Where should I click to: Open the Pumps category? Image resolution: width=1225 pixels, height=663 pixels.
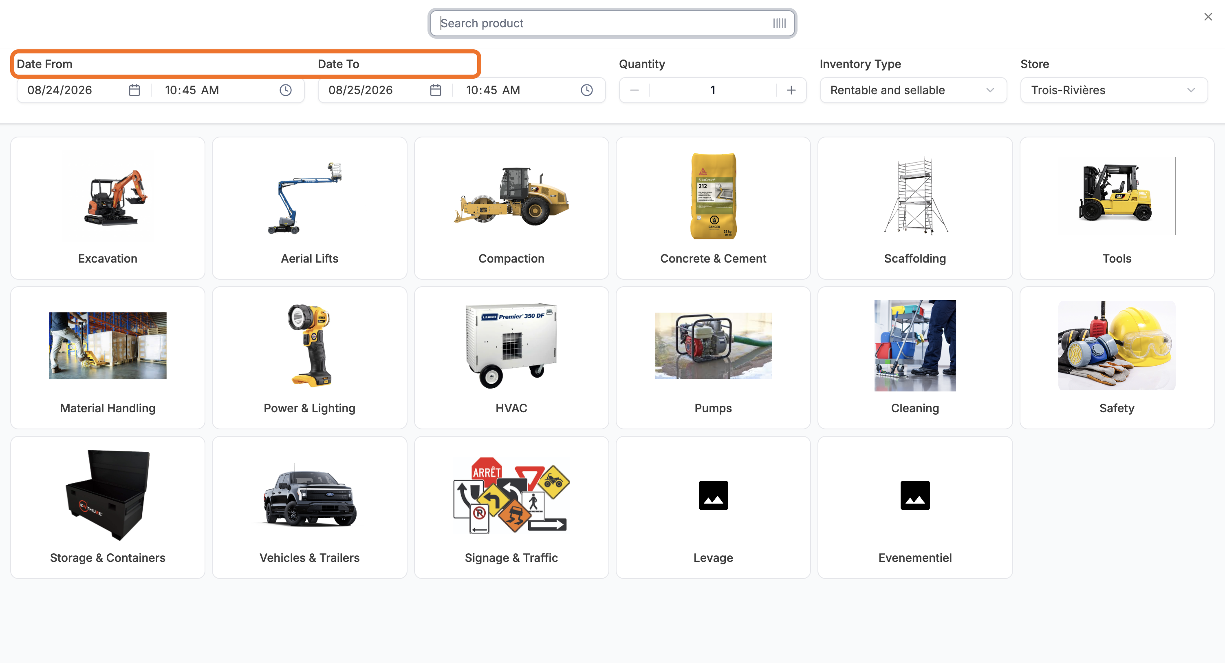(x=713, y=358)
